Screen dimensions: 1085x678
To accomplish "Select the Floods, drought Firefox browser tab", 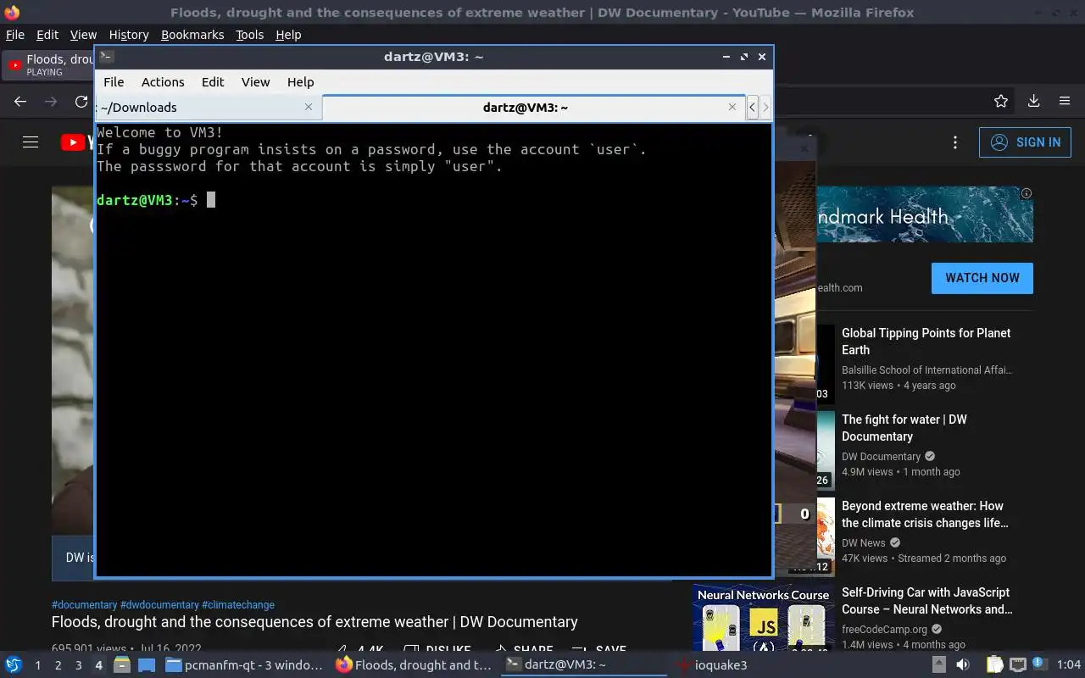I will coord(49,64).
